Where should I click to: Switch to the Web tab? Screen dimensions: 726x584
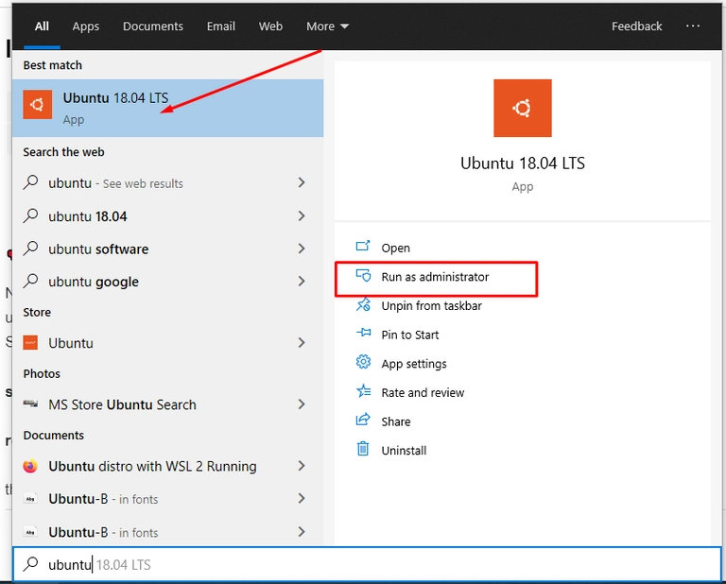pyautogui.click(x=270, y=26)
